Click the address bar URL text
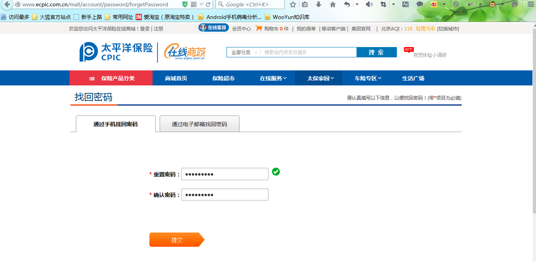The image size is (536, 261). tap(95, 5)
